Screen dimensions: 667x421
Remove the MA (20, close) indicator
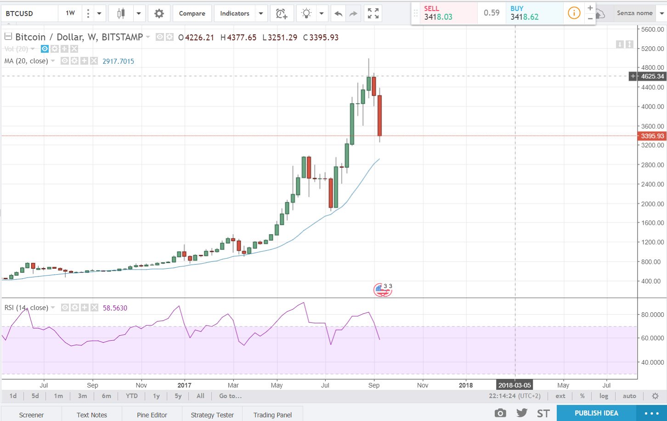pyautogui.click(x=94, y=61)
